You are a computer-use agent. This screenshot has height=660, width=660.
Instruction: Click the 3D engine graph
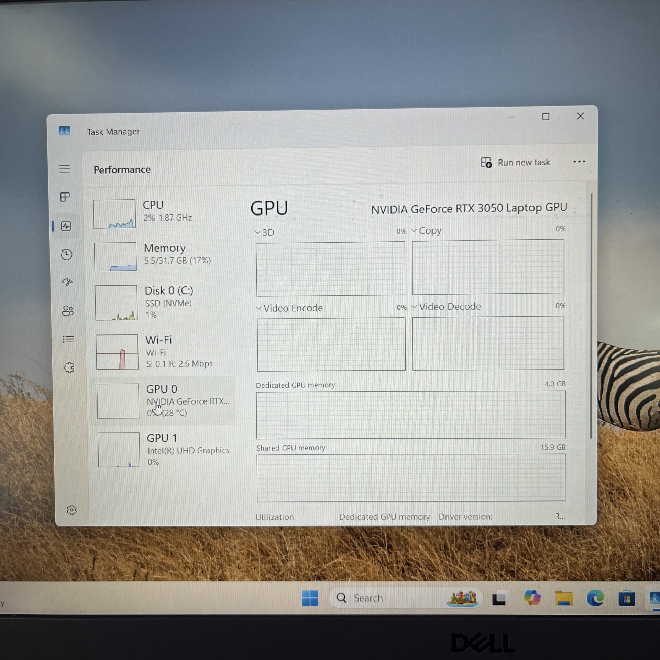click(x=330, y=268)
